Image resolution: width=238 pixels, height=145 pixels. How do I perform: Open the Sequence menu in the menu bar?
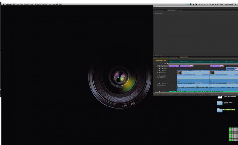click(x=38, y=4)
